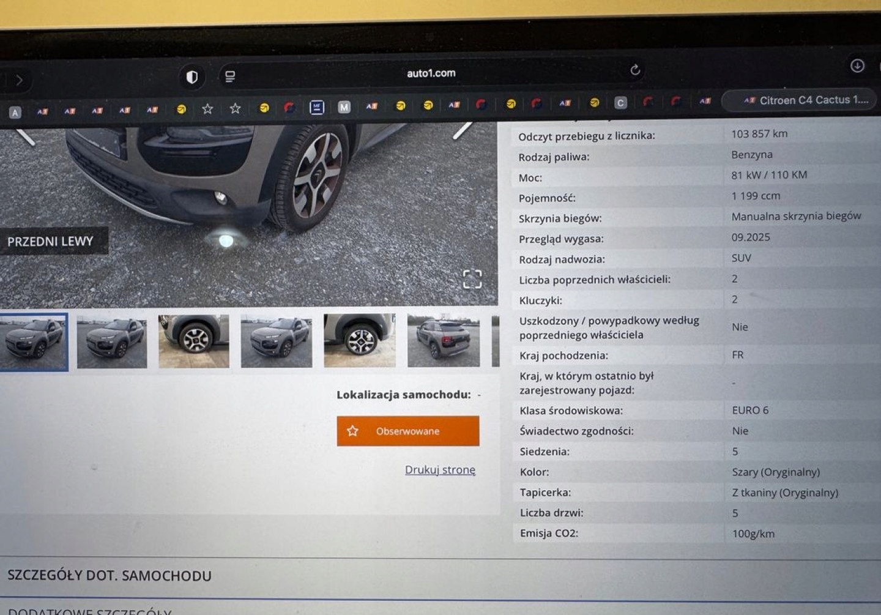Click the 'Przegląd wygasa:' label

(561, 239)
